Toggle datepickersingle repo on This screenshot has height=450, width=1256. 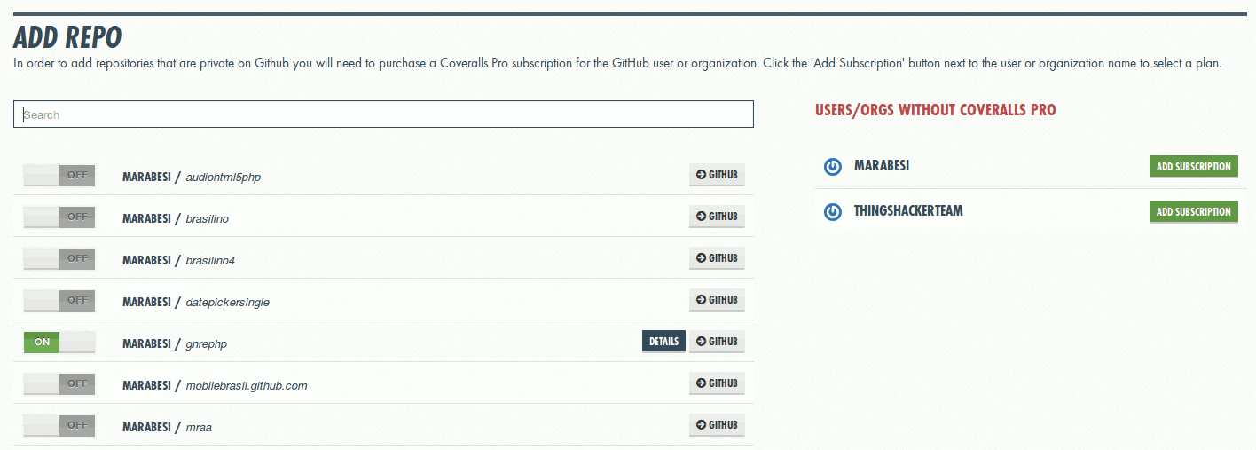(x=59, y=300)
